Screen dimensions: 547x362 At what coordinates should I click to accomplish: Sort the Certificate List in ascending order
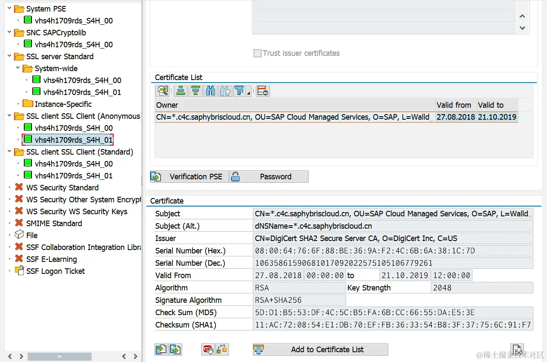pos(180,91)
